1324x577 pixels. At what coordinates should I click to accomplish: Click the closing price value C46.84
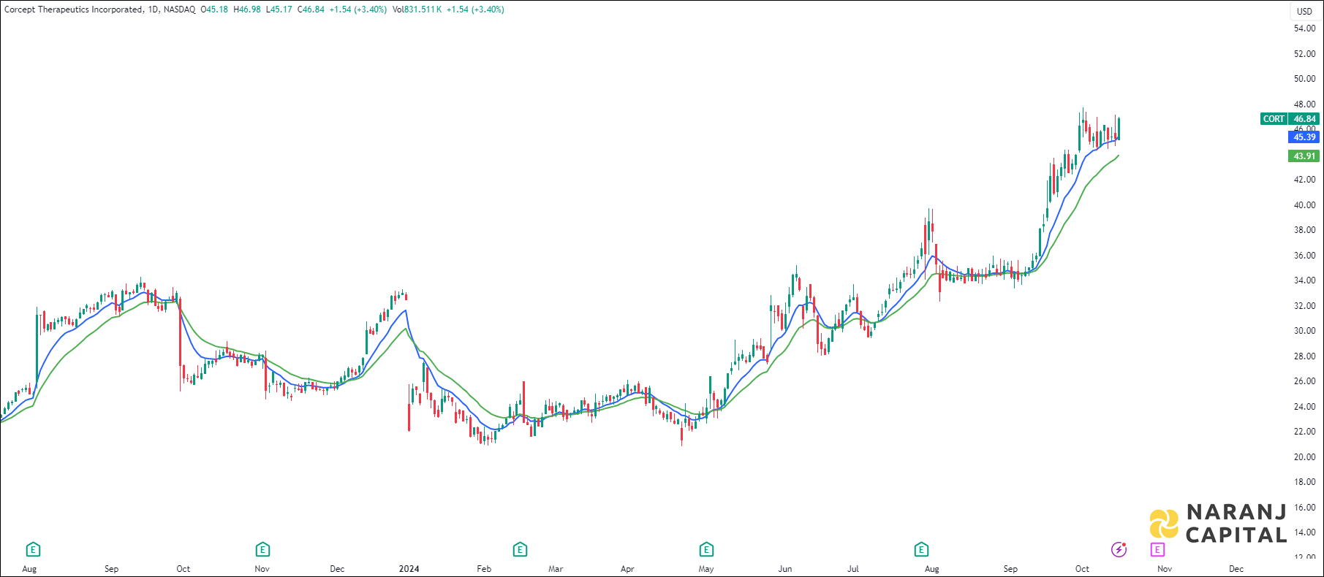(x=311, y=9)
